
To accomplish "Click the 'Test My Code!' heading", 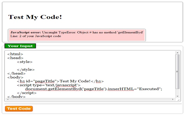I will click(35, 17).
